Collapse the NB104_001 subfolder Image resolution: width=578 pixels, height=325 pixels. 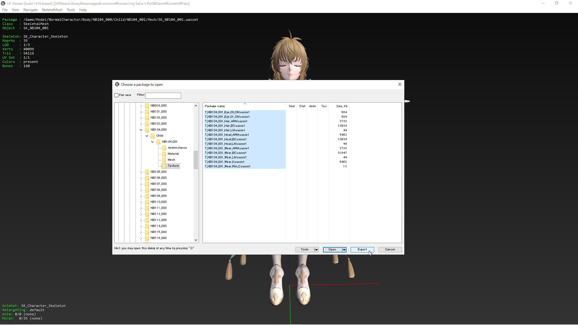pos(152,142)
